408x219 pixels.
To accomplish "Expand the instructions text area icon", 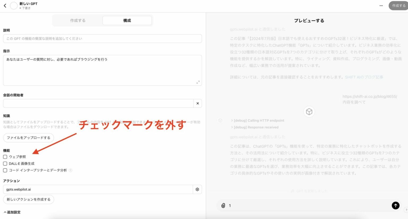I will [198, 82].
